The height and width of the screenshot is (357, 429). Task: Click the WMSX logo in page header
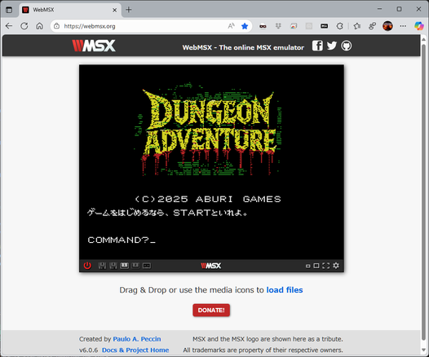[x=94, y=46]
